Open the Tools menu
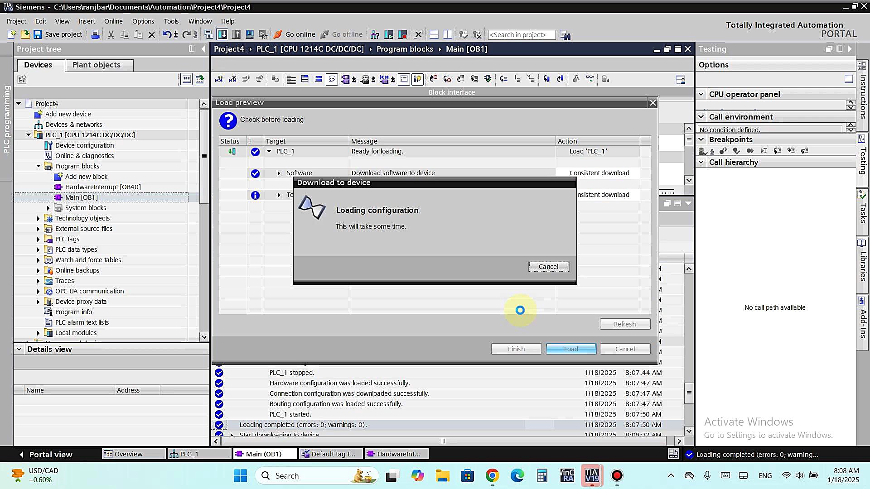This screenshot has height=489, width=870. point(171,21)
